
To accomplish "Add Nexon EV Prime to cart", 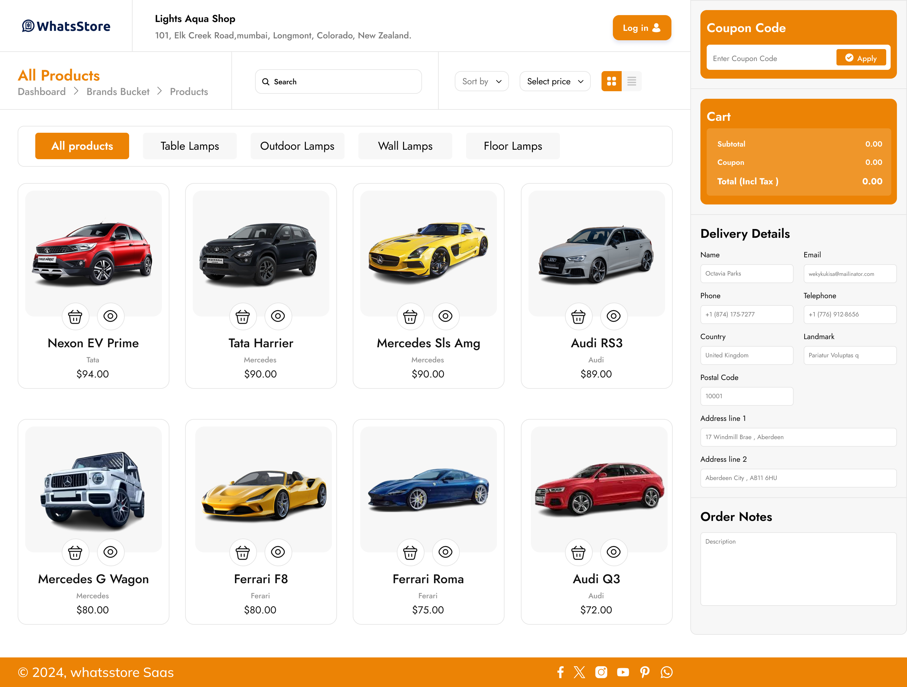I will tap(75, 316).
